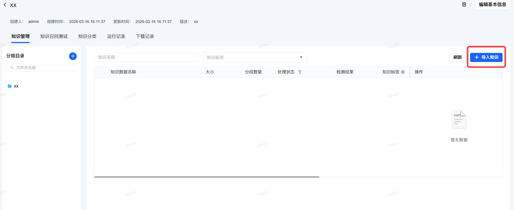The width and height of the screenshot is (514, 210).
Task: Click the 知识数据名称 column header
Action: click(x=123, y=72)
